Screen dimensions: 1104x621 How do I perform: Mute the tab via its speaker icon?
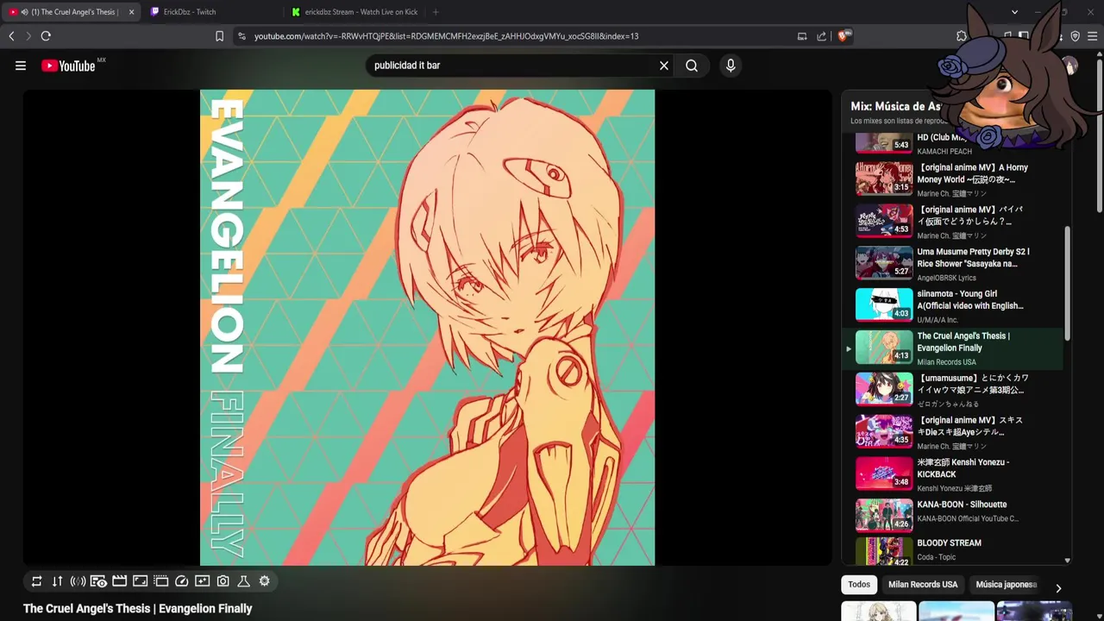(x=24, y=12)
